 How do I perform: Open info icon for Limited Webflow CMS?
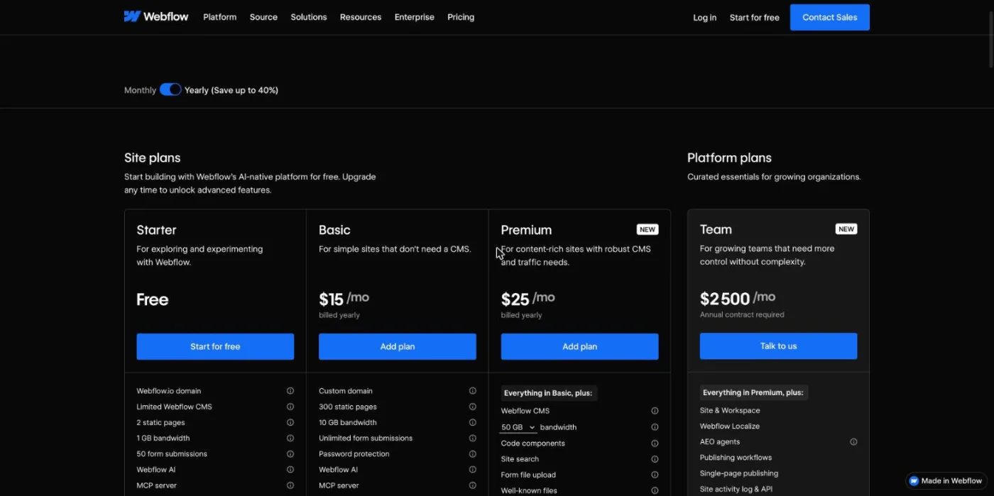[290, 407]
